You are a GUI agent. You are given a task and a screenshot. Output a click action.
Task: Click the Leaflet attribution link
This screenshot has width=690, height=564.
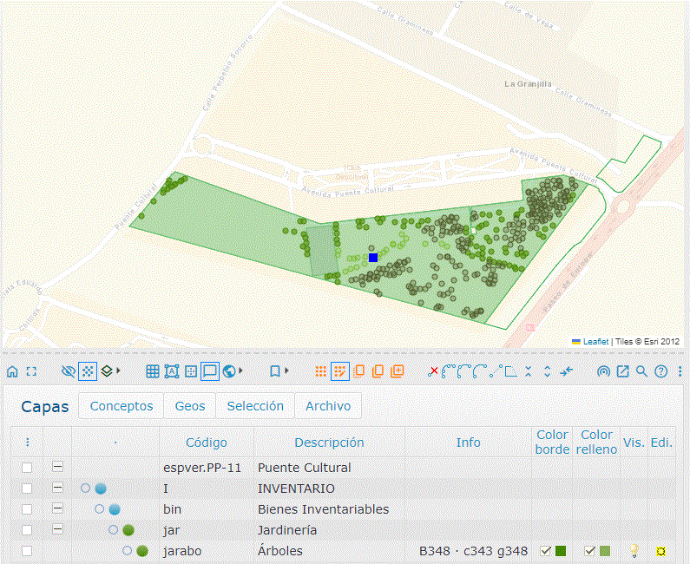[x=595, y=342]
